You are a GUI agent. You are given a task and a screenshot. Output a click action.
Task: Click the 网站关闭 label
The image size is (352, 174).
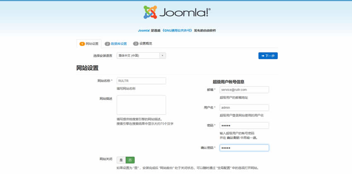click(x=106, y=159)
